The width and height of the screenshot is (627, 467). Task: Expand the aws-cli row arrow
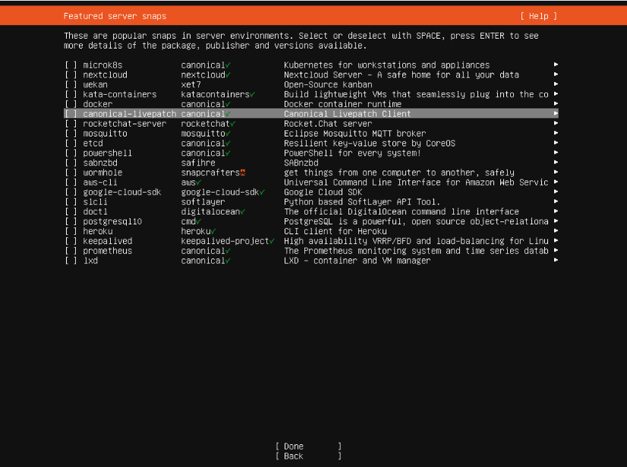[x=556, y=182]
